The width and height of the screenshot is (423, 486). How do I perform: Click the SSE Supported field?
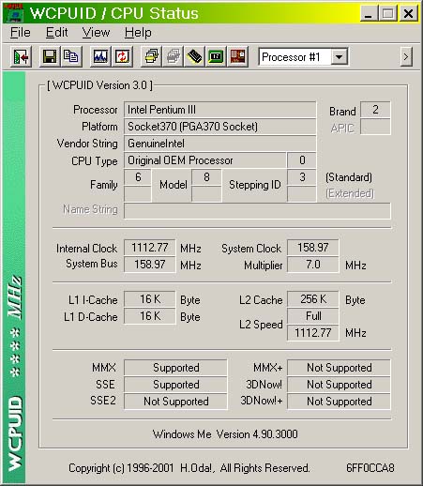click(x=175, y=385)
